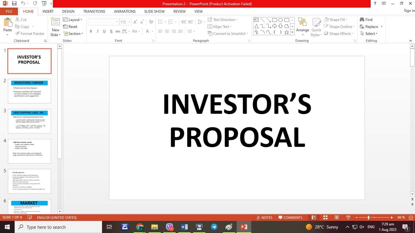Toggle underline formatting
Screen dimensions: 415x233
[x=104, y=31]
